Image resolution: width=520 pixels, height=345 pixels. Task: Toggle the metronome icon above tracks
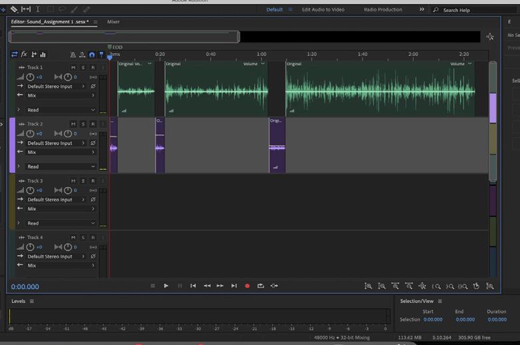pyautogui.click(x=73, y=55)
